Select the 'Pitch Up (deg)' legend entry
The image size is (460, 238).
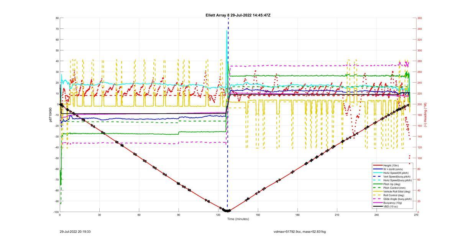pos(393,184)
